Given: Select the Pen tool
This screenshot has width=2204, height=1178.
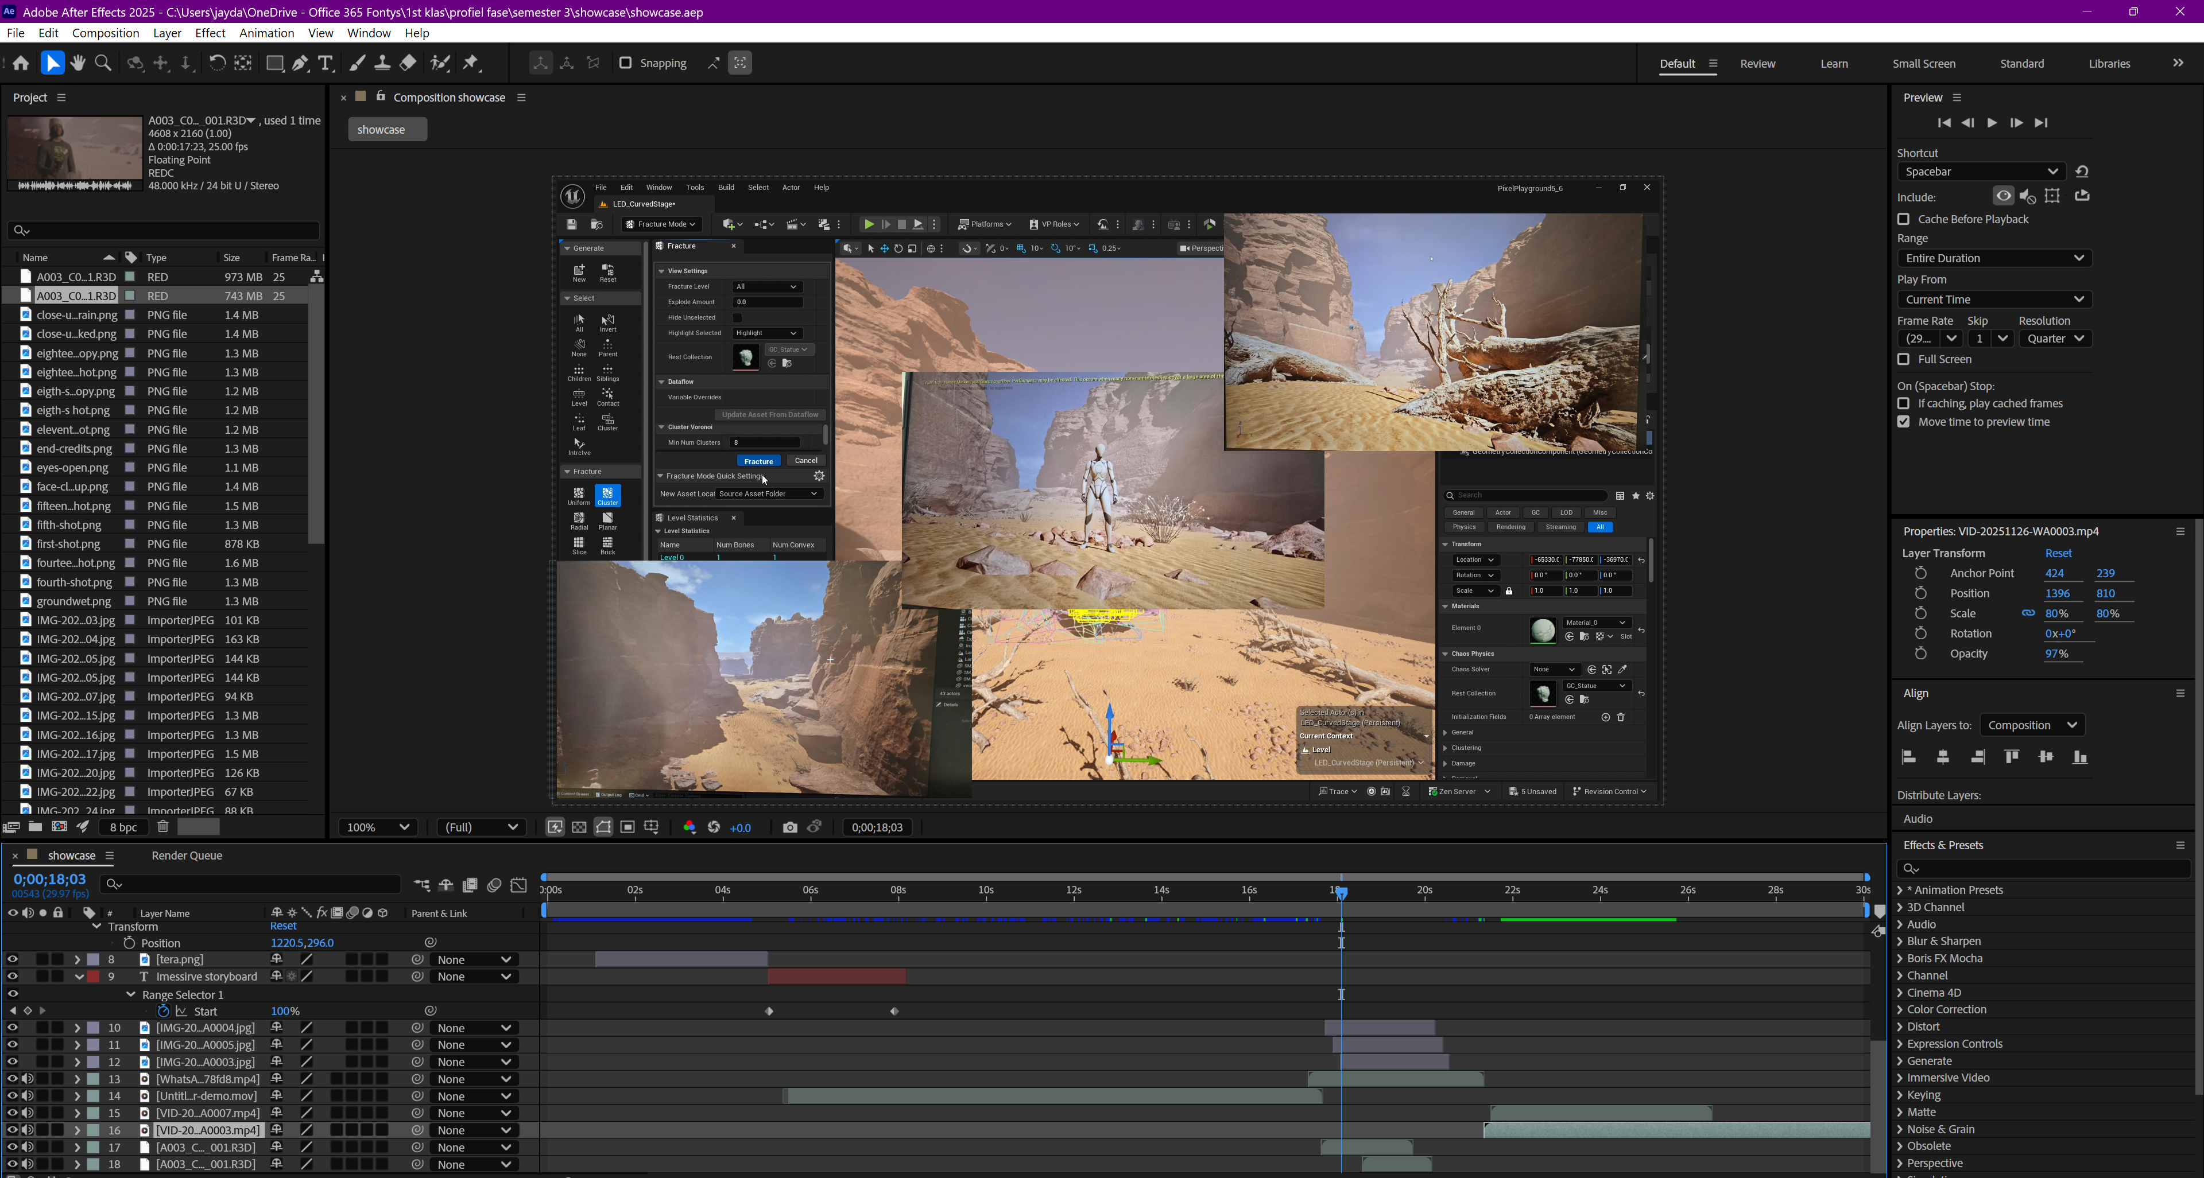Looking at the screenshot, I should pyautogui.click(x=300, y=63).
